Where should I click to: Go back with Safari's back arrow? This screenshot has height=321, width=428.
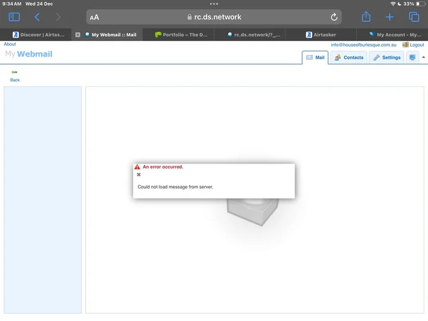tap(37, 17)
